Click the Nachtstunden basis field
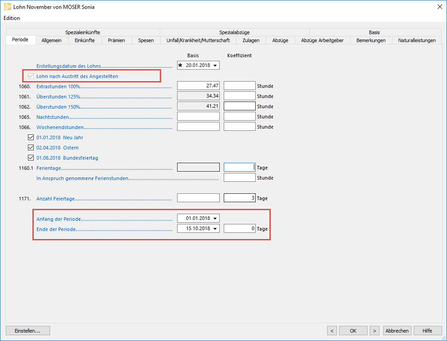Image resolution: width=447 pixels, height=341 pixels. click(x=198, y=117)
